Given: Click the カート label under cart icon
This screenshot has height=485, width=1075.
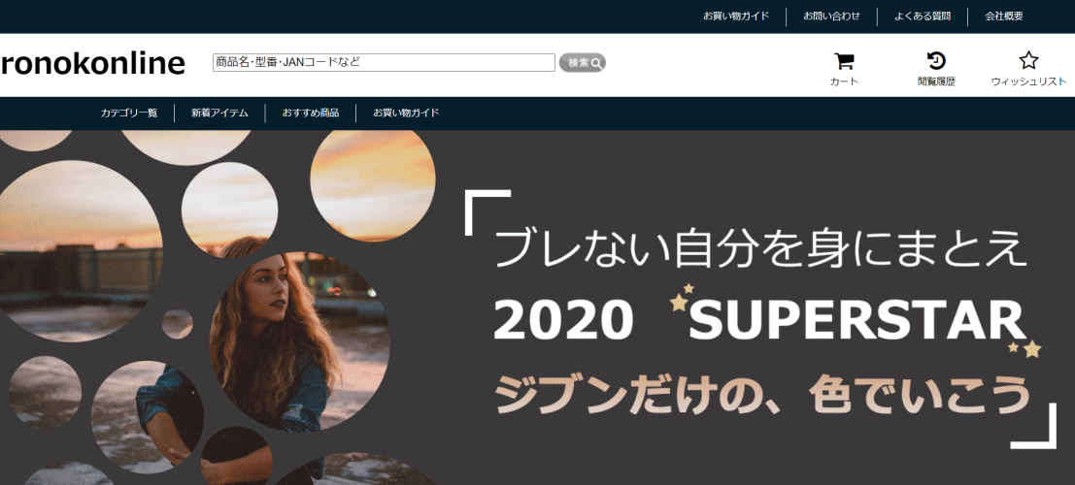Looking at the screenshot, I should [x=844, y=82].
